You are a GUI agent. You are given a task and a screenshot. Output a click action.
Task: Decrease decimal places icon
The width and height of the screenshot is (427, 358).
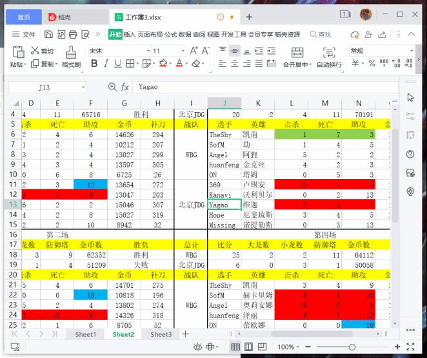point(409,63)
